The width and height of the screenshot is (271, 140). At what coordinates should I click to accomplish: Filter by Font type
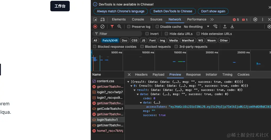153,40
